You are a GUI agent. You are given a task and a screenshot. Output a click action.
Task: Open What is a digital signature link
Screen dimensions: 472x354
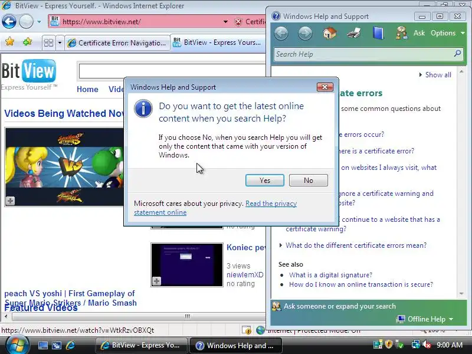point(330,275)
